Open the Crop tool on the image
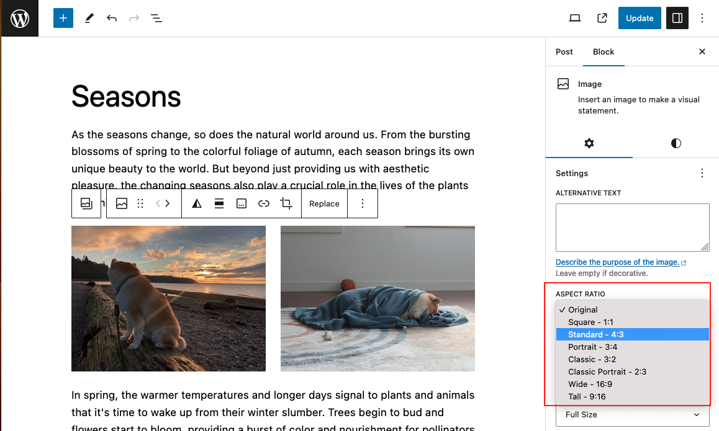The image size is (719, 431). click(x=286, y=203)
